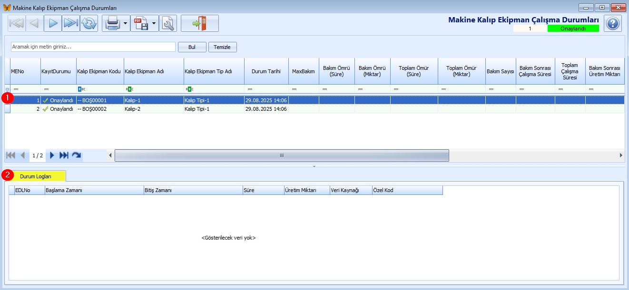Refresh the data with the reload icon
Viewport: 629px width, 290px height.
tap(89, 23)
